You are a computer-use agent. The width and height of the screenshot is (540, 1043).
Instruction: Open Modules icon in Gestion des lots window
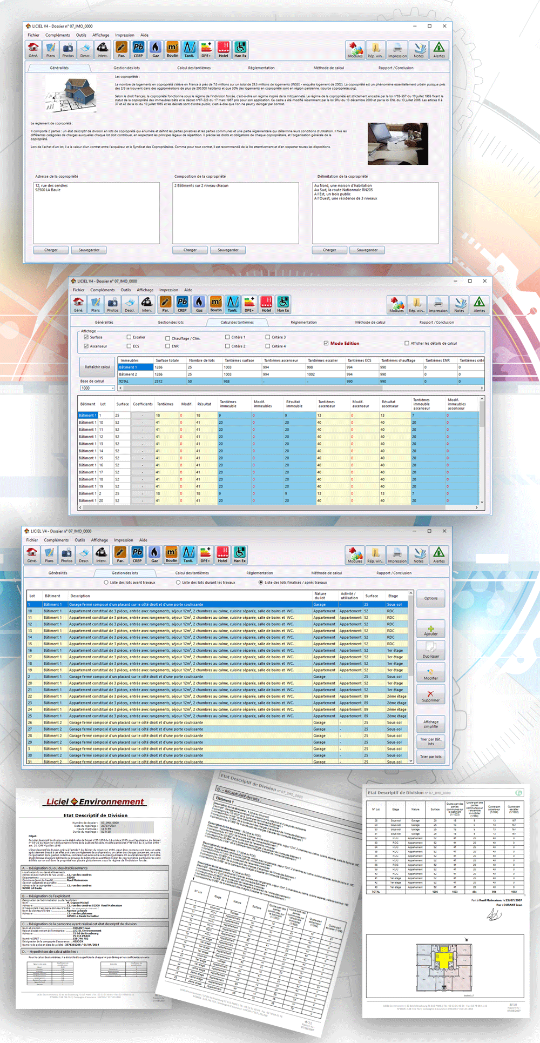(x=355, y=554)
